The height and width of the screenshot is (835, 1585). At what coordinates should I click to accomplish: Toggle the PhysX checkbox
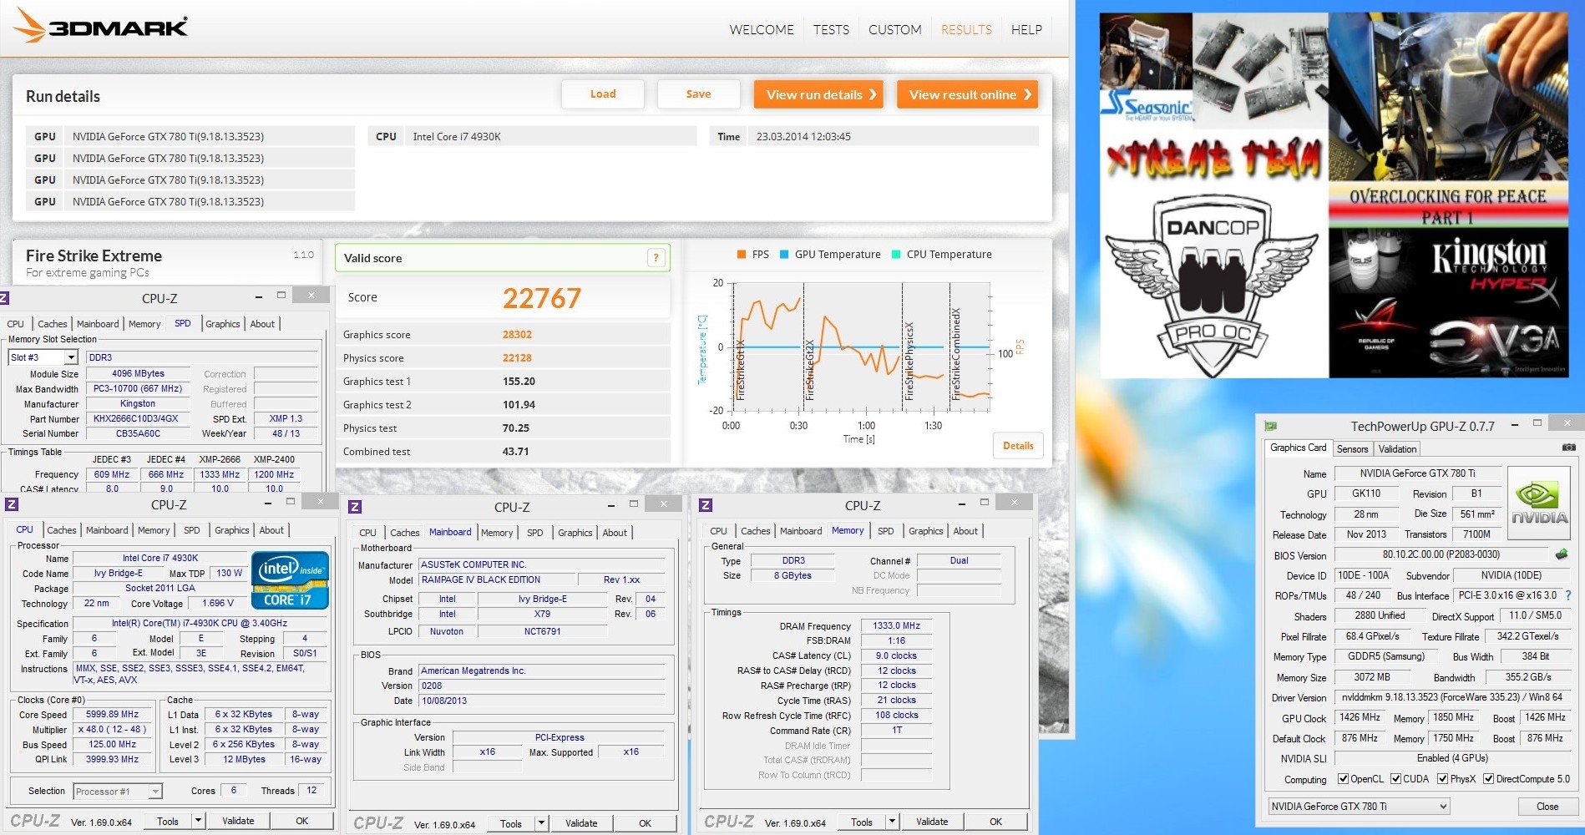click(x=1442, y=779)
